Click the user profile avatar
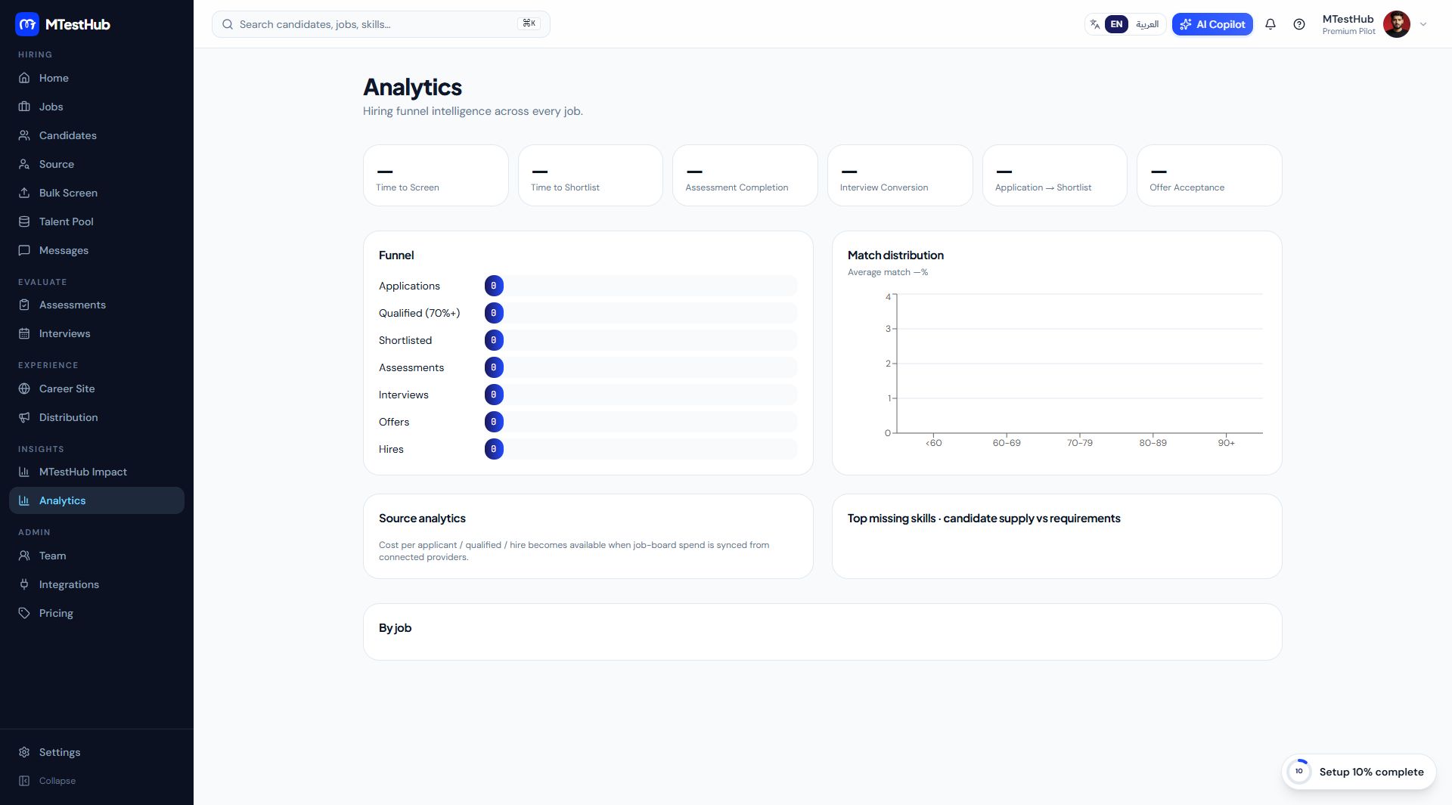This screenshot has width=1452, height=805. [x=1397, y=24]
